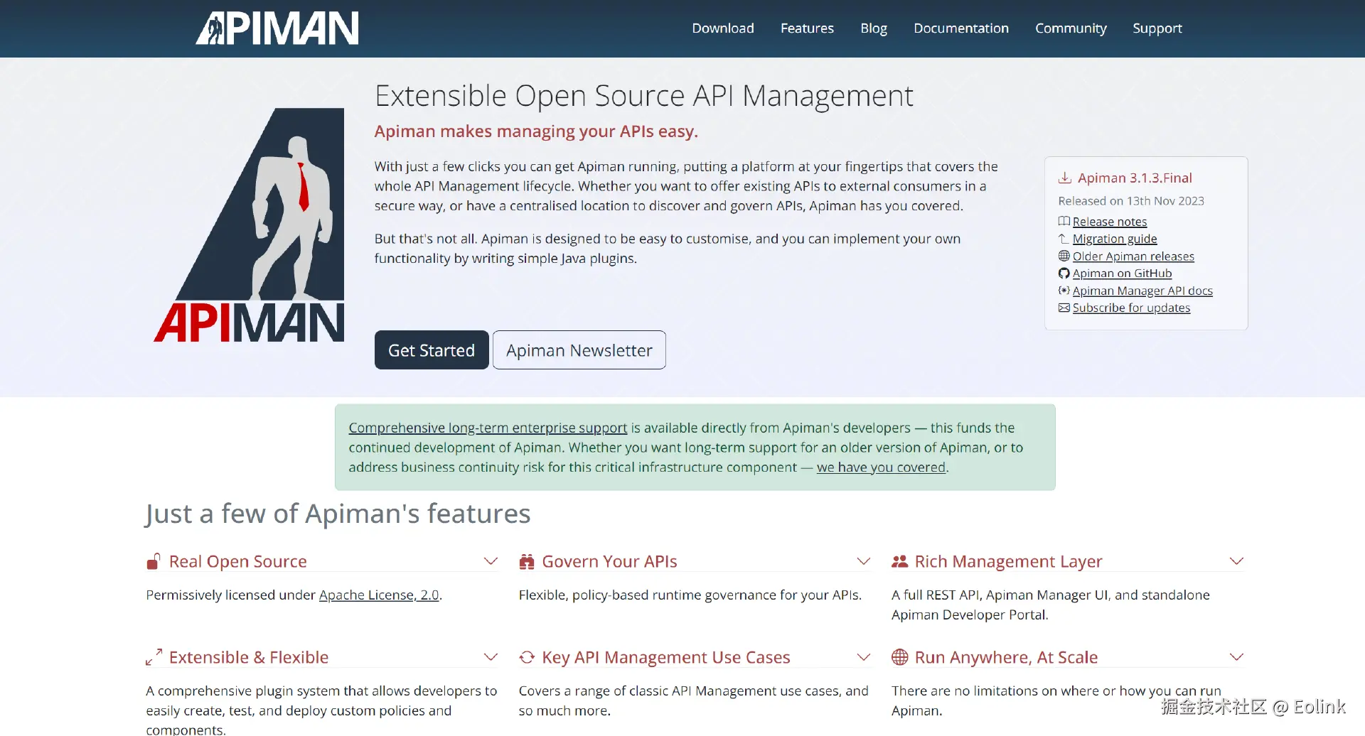Click the expand arrows icon for Extensible & Flexible
This screenshot has height=736, width=1365.
[x=154, y=657]
